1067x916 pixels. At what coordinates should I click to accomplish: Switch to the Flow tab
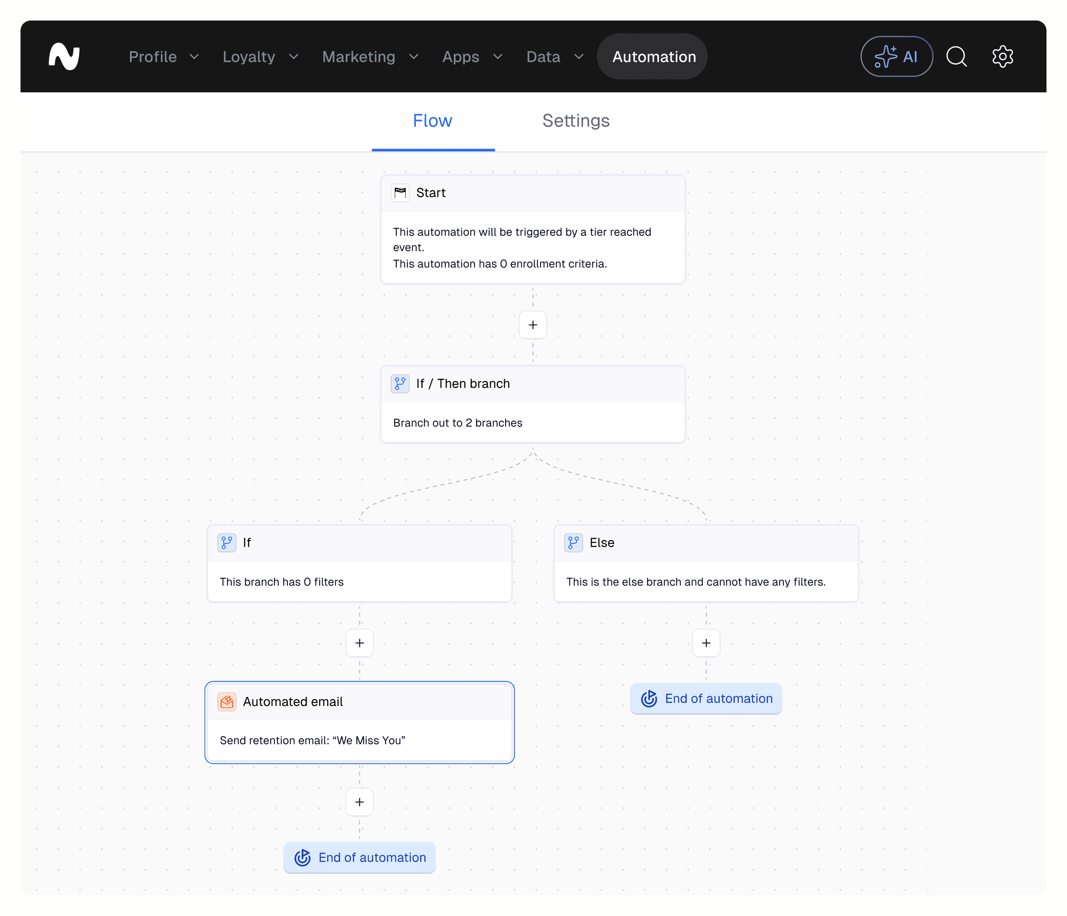coord(433,120)
